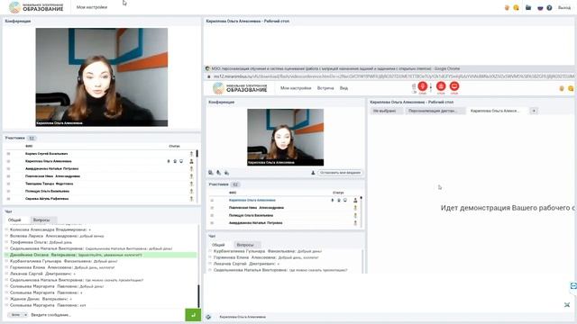This screenshot has height=324, width=577.
Task: Toggle microphone icon in shared-desktop Кириллова row
Action: point(333,200)
